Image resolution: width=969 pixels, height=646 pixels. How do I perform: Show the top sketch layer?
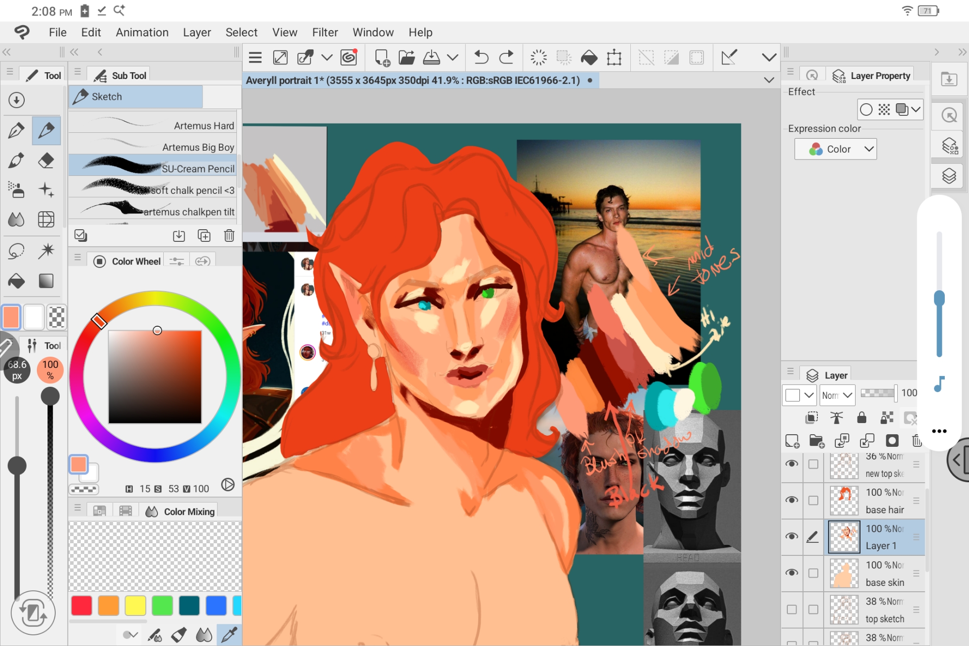click(792, 609)
